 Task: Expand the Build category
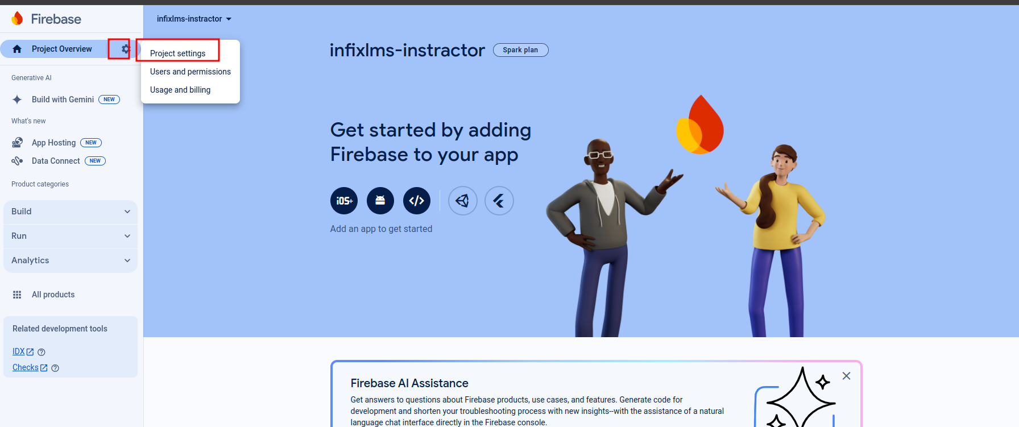click(71, 212)
